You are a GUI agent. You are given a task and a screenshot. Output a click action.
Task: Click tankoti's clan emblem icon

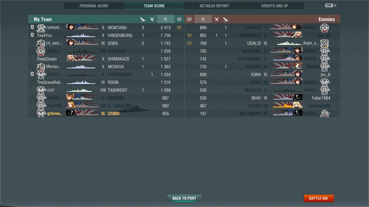click(x=41, y=27)
